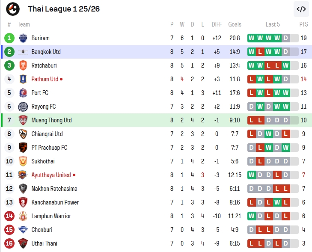Viewport: 312px width, 252px height.
Task: Open the Ayutthaya United team link
Action: [51, 175]
